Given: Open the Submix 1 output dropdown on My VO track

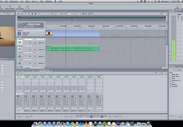Looking at the screenshot, I should pyautogui.click(x=41, y=50).
